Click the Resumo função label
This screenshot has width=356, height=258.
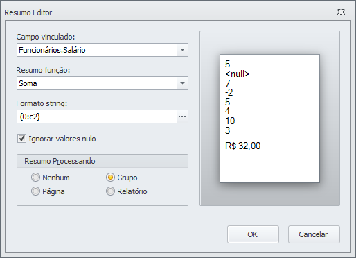(x=43, y=70)
